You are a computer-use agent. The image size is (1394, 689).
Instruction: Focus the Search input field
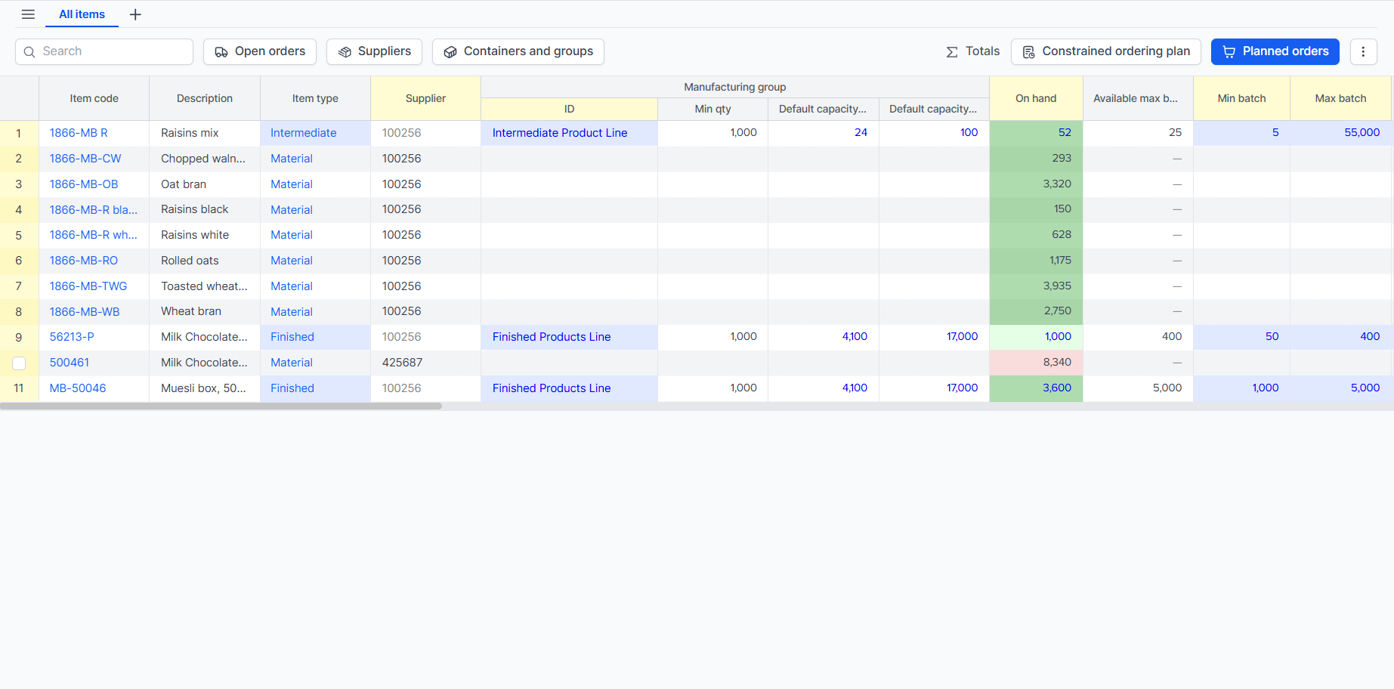(104, 51)
